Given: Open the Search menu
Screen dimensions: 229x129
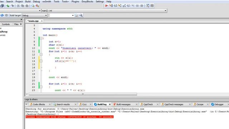Looking at the screenshot, I should coord(10,1).
